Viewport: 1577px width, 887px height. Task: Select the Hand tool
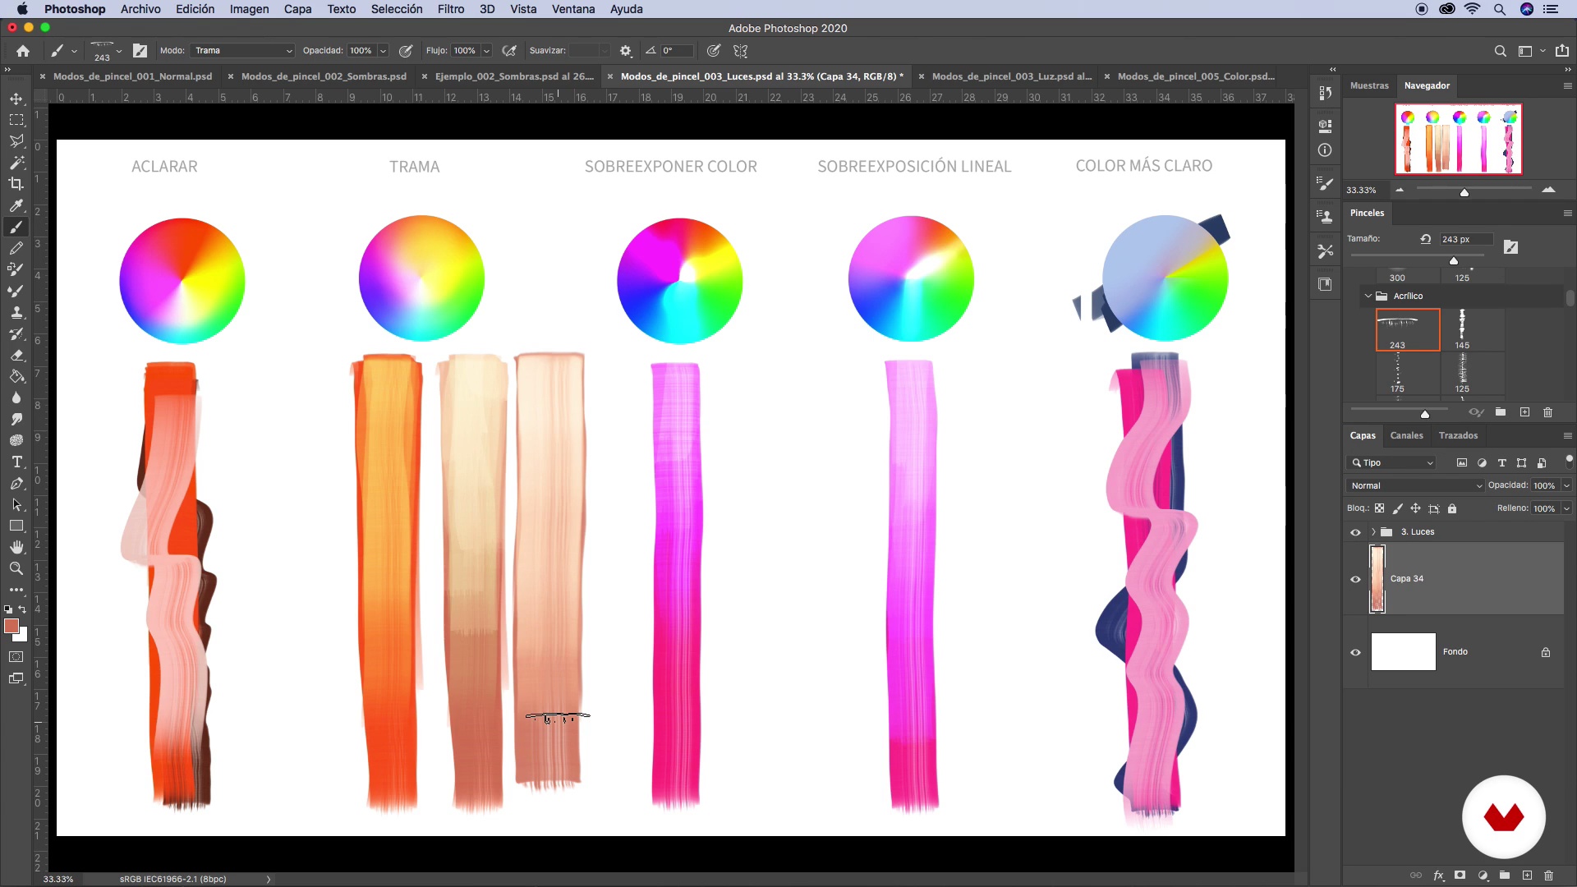point(16,547)
